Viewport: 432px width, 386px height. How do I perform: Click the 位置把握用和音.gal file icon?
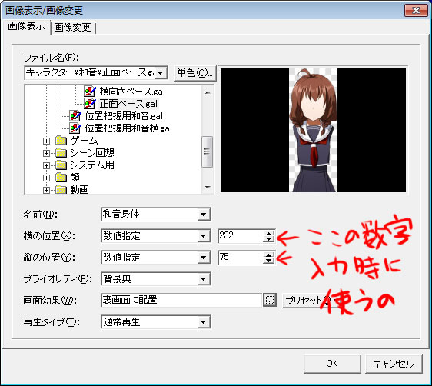(75, 116)
